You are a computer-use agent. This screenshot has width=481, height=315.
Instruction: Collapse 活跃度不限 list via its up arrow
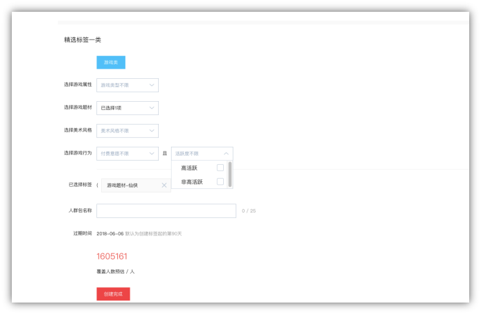[x=226, y=154]
